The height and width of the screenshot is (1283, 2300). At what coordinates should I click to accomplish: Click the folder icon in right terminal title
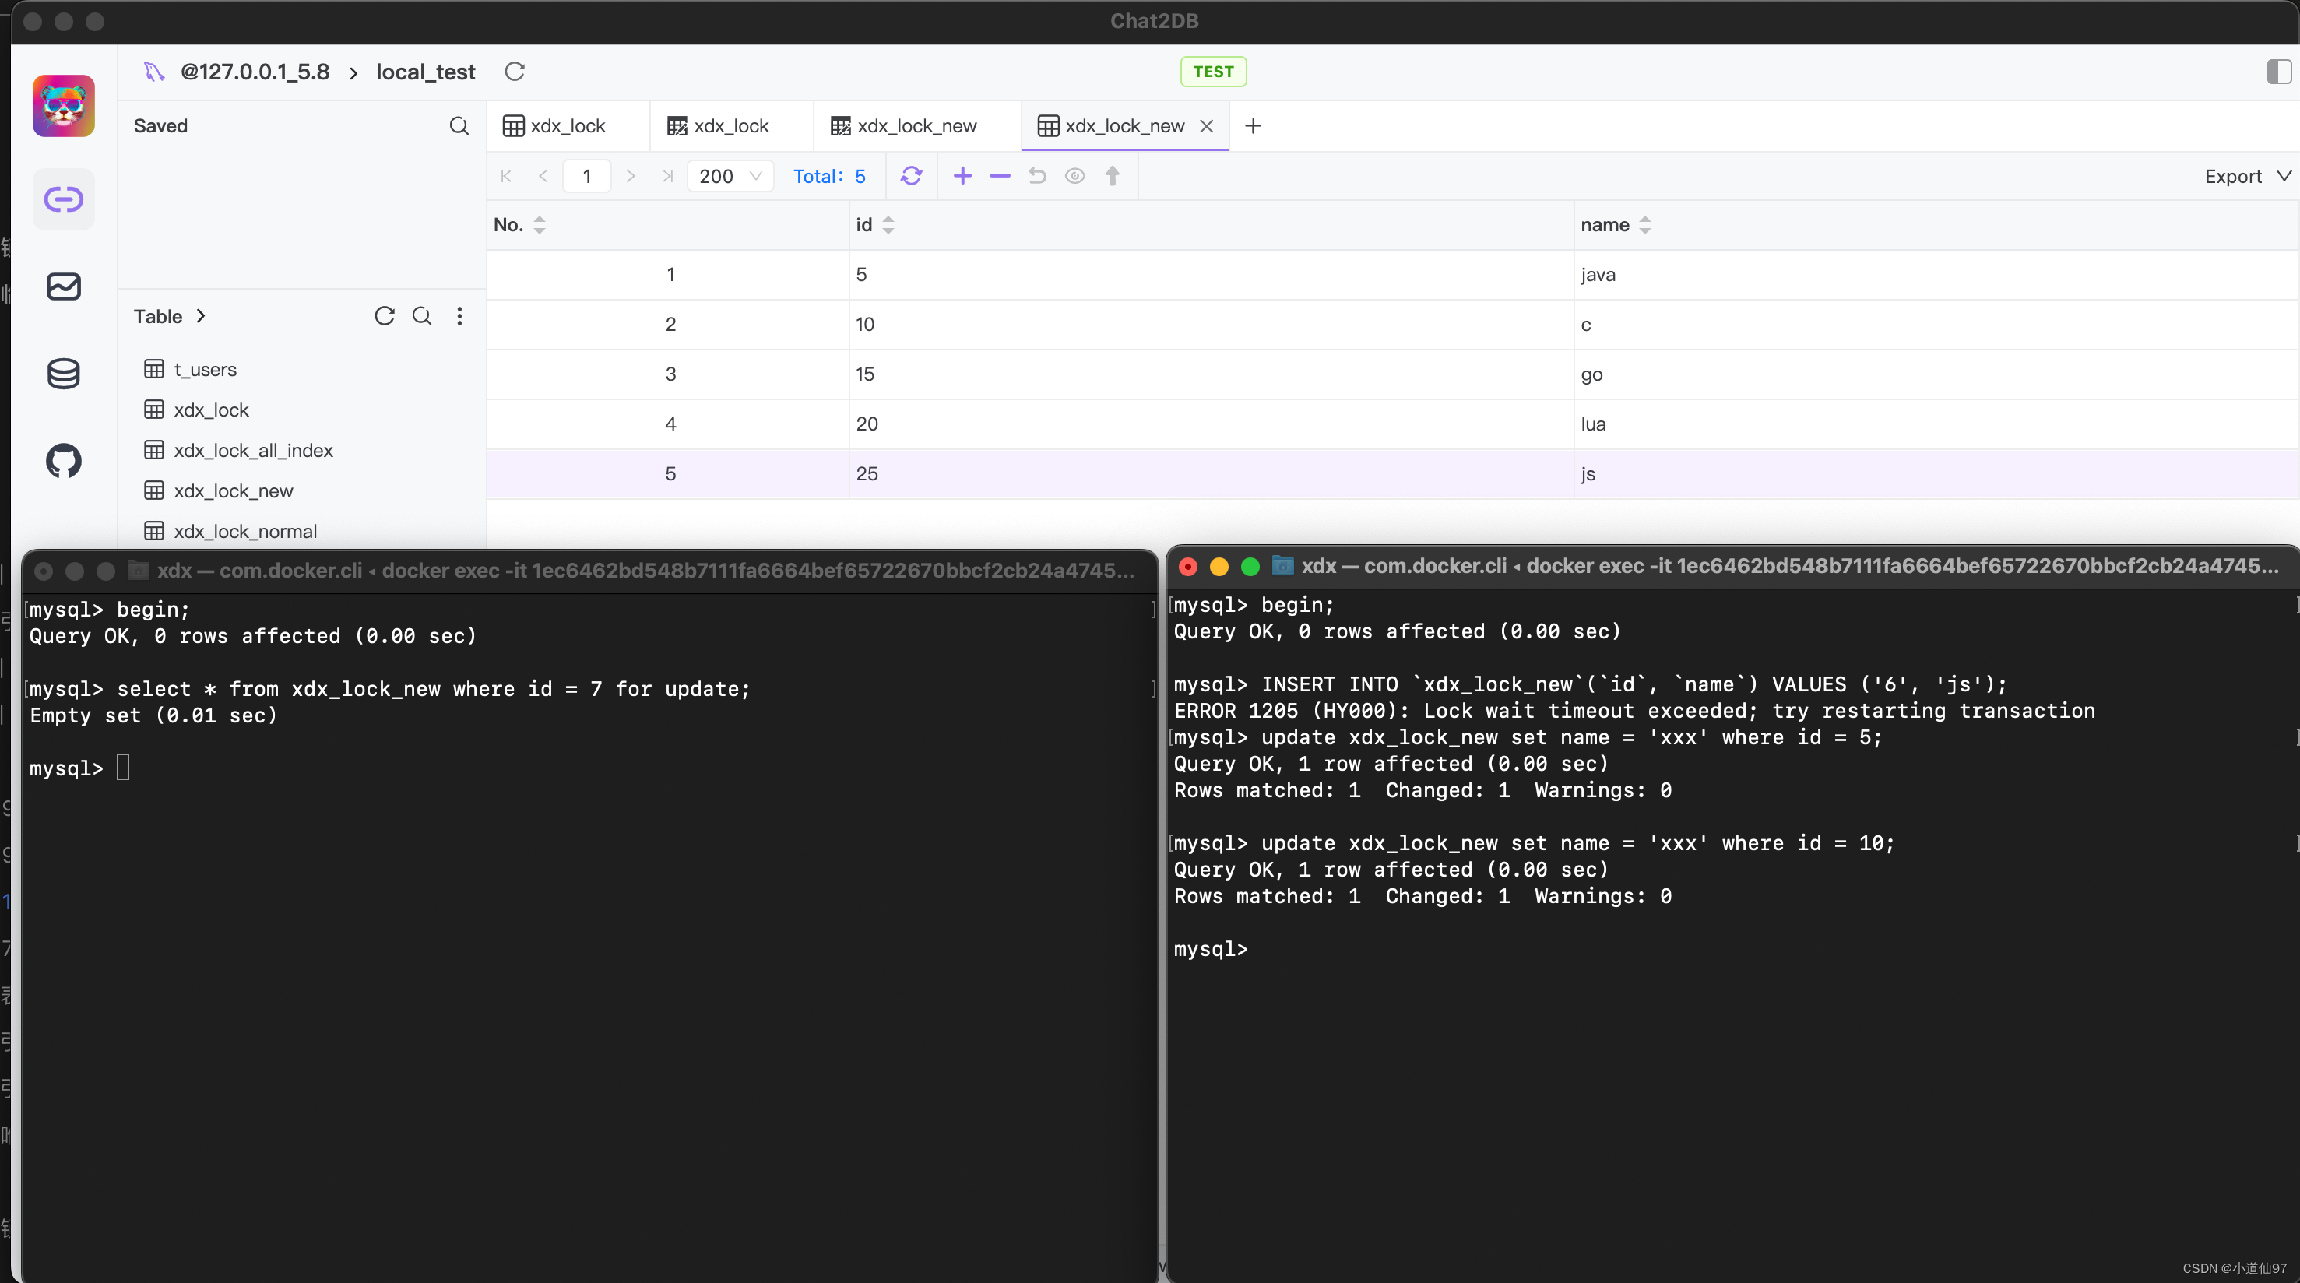point(1282,565)
